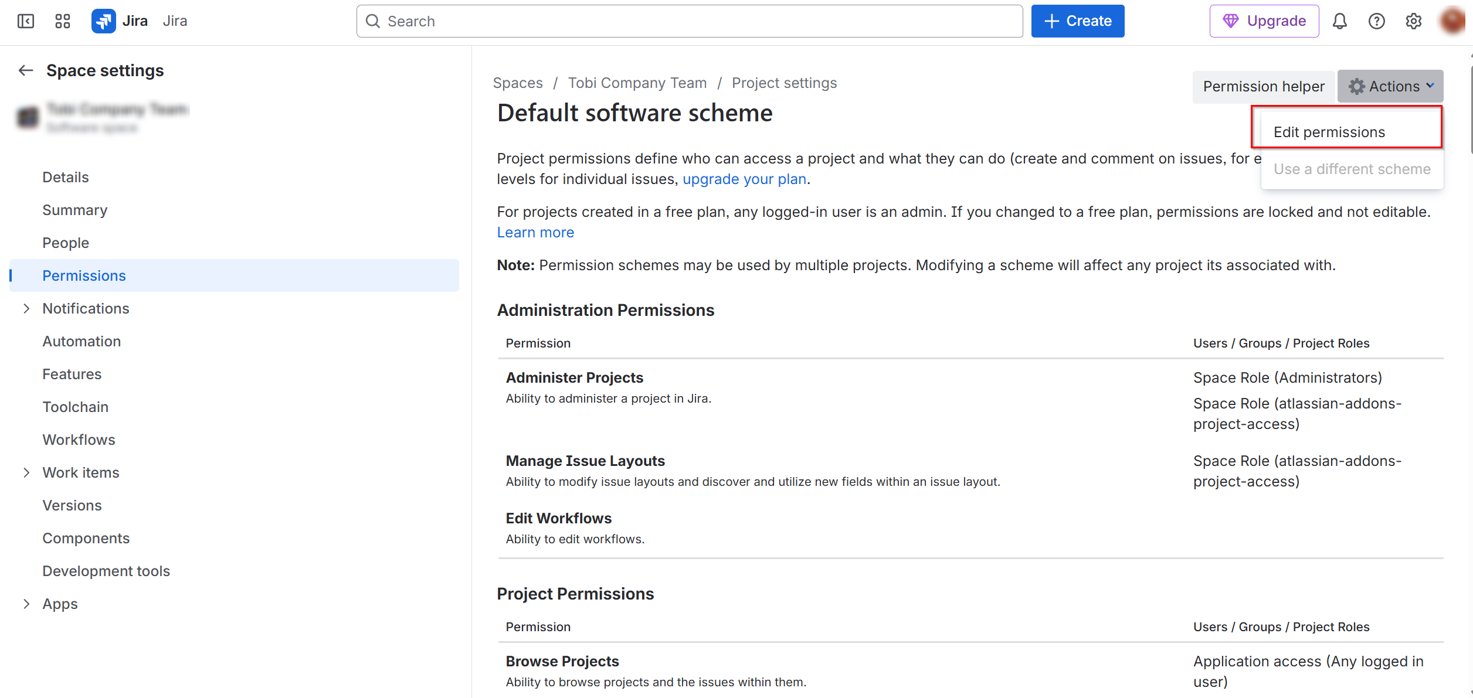Click the Permission helper button
The image size is (1473, 698).
coord(1264,86)
